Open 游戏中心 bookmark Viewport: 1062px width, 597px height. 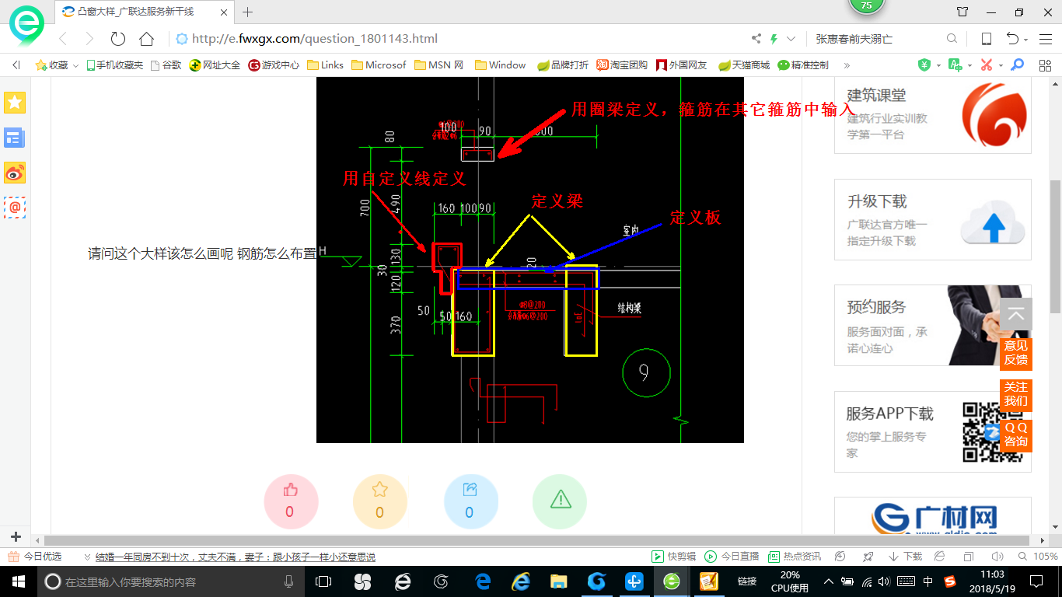274,65
